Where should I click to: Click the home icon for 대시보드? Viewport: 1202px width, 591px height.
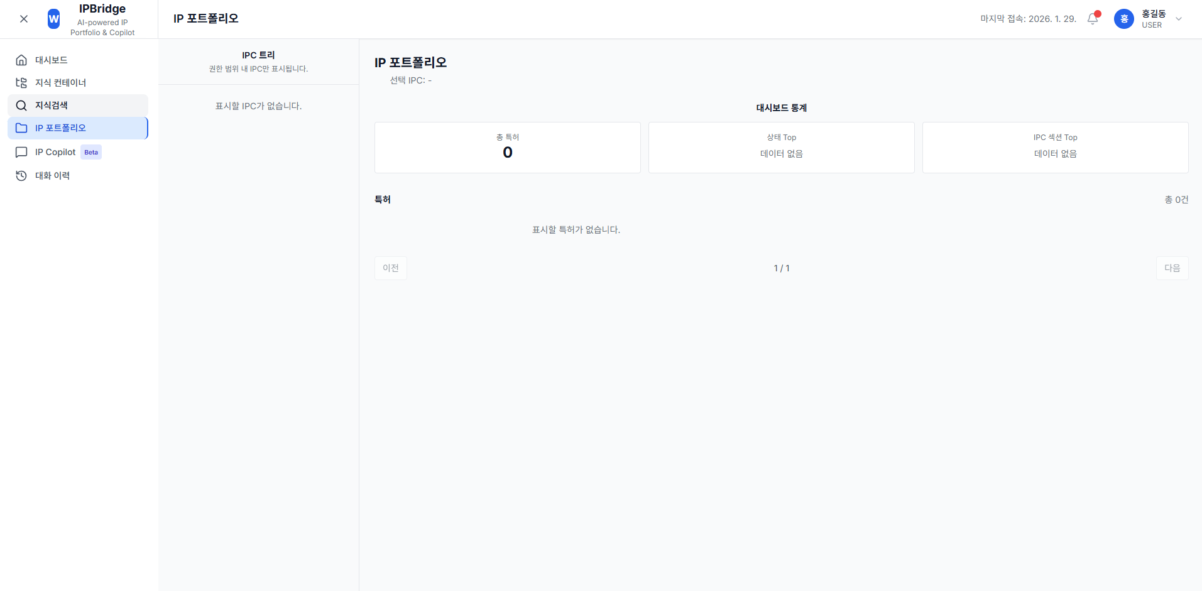point(21,60)
